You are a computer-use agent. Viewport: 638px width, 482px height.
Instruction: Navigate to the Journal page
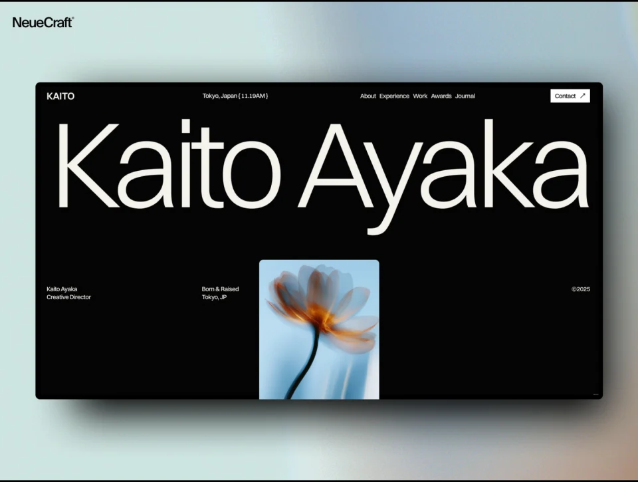(465, 96)
